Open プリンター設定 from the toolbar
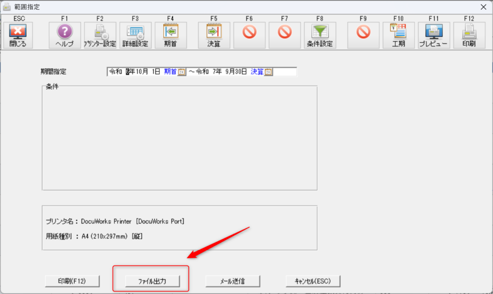Viewport: 493px width, 294px height. (100, 35)
